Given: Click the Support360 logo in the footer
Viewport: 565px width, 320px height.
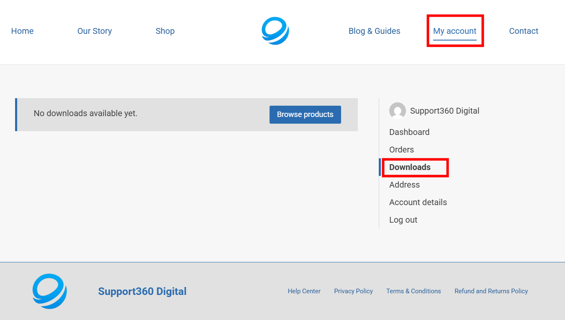Looking at the screenshot, I should (x=50, y=291).
